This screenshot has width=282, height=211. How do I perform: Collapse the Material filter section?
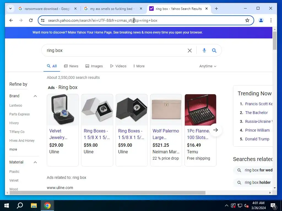(x=35, y=162)
